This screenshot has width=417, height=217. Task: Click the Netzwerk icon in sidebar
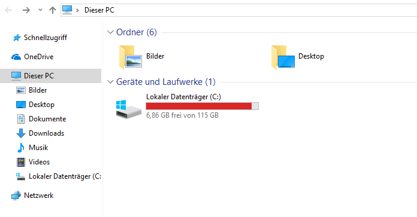click(x=16, y=195)
